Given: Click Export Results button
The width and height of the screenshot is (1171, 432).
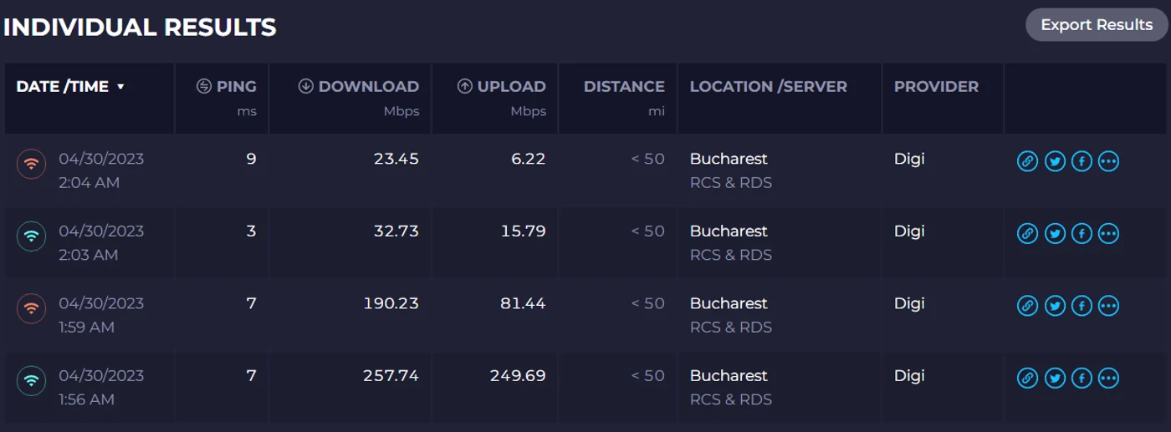Looking at the screenshot, I should [1097, 25].
